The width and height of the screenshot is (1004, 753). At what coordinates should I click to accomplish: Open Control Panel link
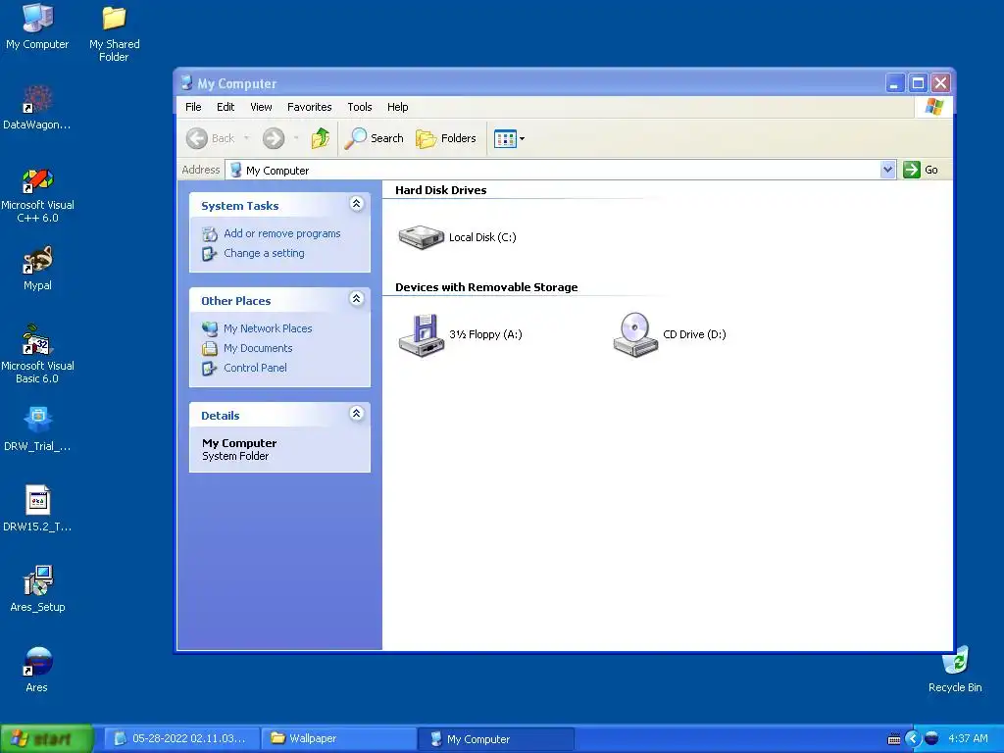click(x=255, y=369)
